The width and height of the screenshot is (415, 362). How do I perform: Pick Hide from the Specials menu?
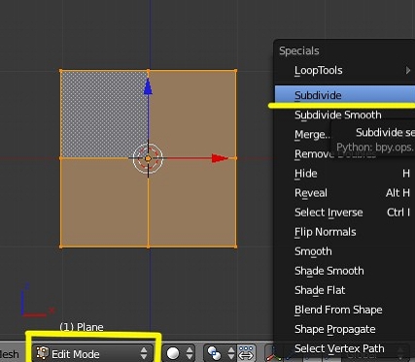click(345, 174)
